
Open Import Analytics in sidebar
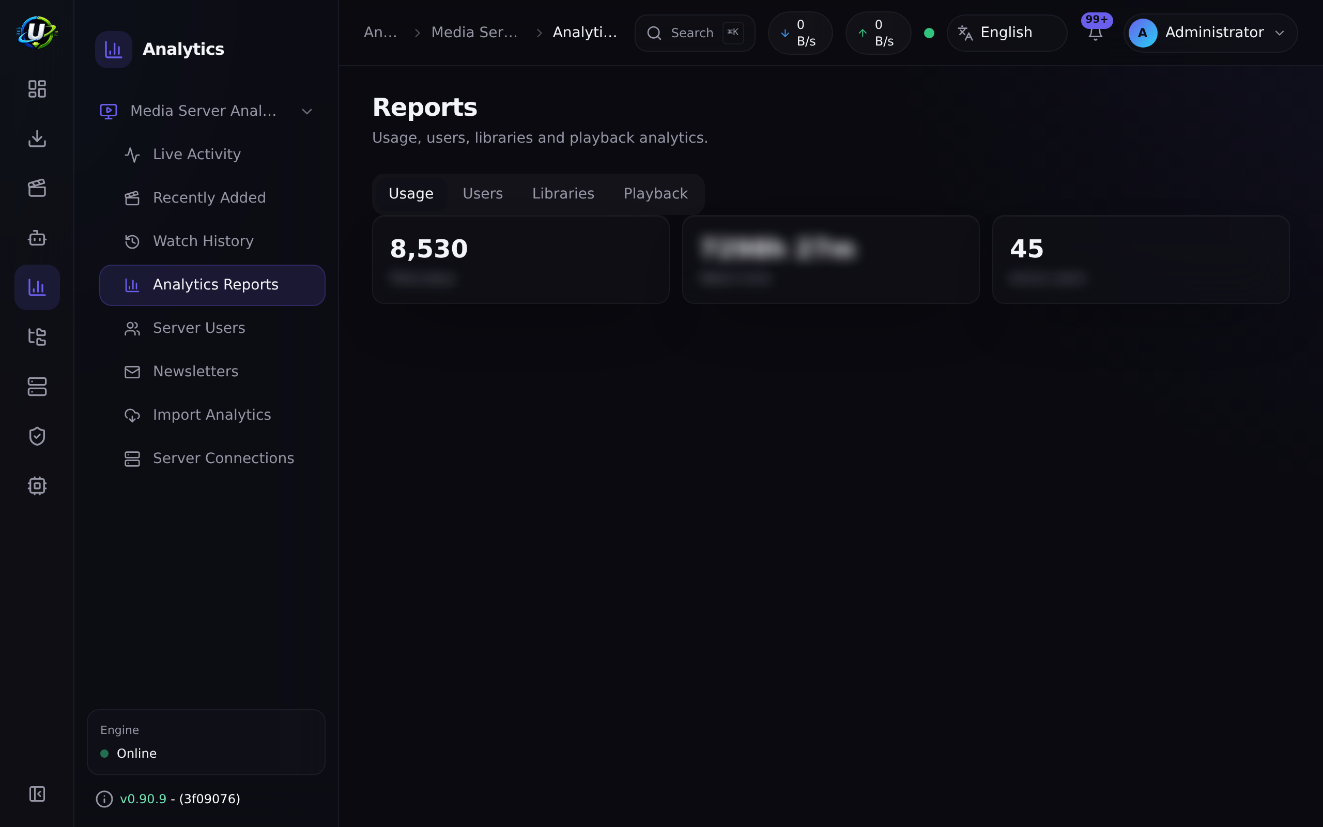(212, 415)
